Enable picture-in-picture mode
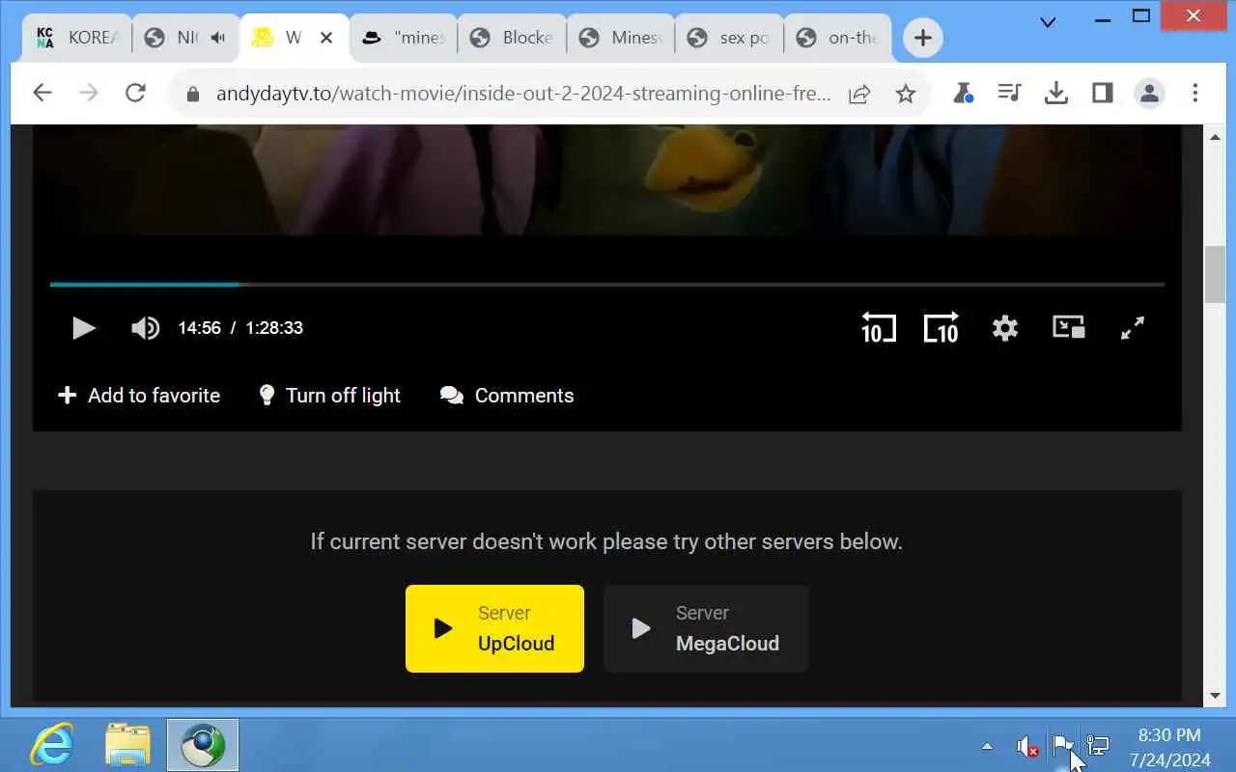The height and width of the screenshot is (772, 1236). (x=1069, y=327)
